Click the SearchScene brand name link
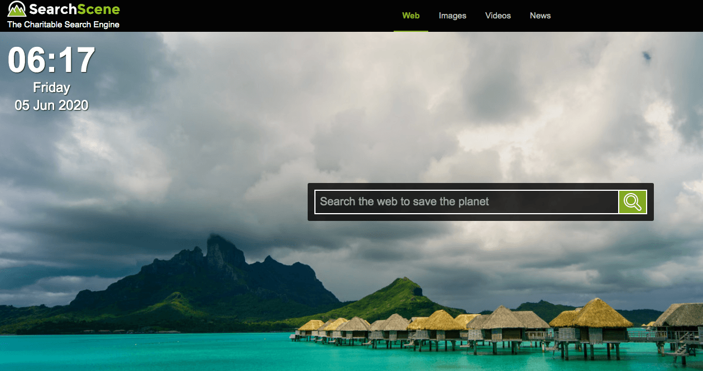 [74, 9]
